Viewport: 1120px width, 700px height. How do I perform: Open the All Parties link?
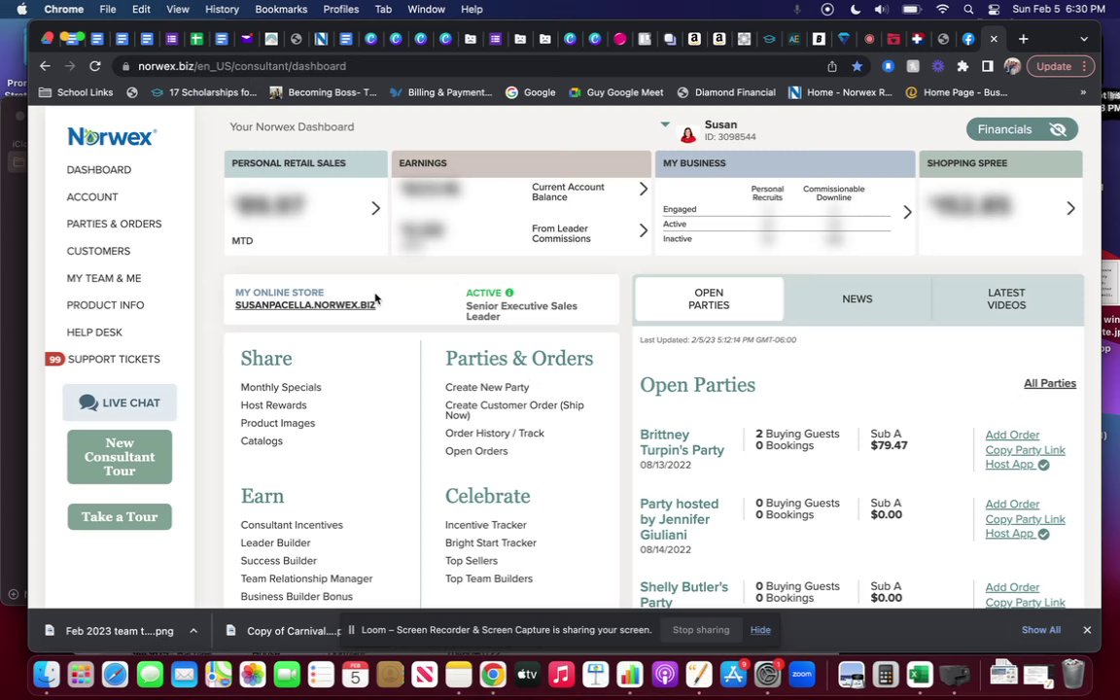tap(1049, 383)
